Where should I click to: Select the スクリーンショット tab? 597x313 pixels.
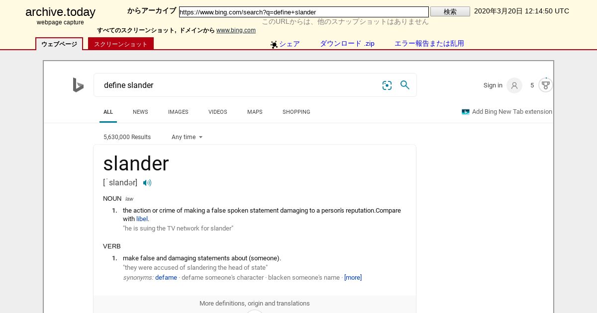[121, 44]
